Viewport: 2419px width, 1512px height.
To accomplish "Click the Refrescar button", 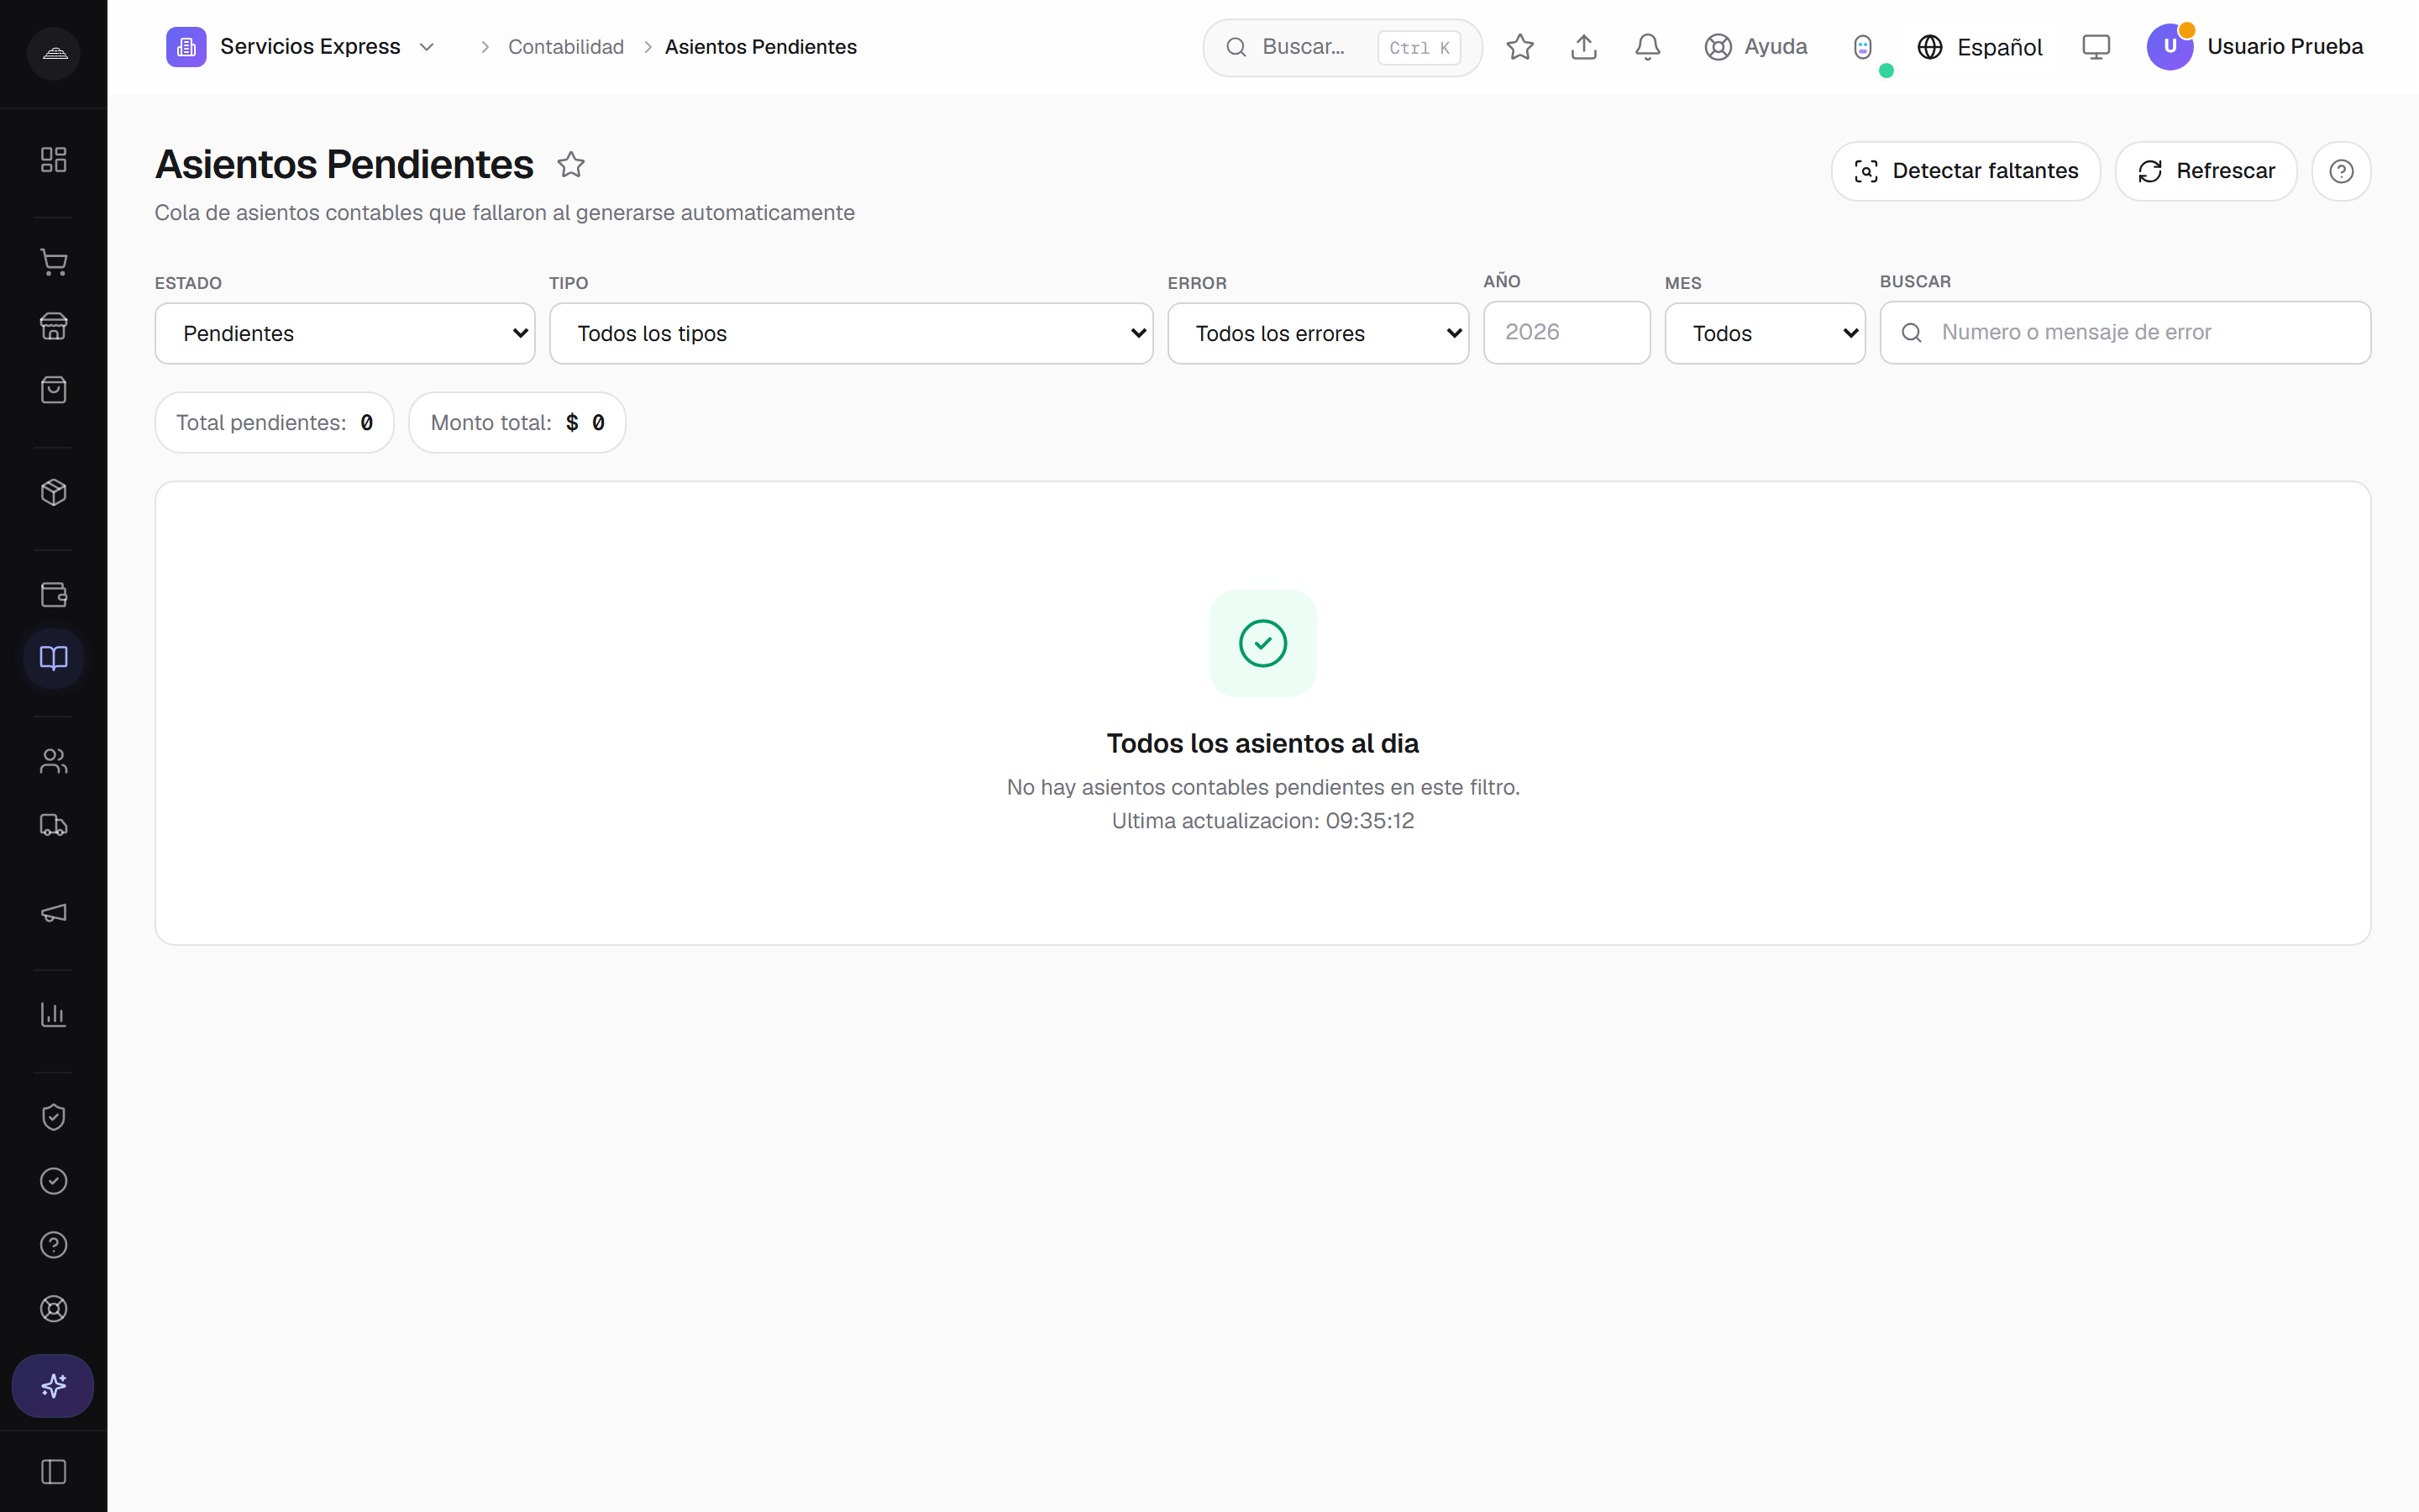I will [x=2205, y=171].
